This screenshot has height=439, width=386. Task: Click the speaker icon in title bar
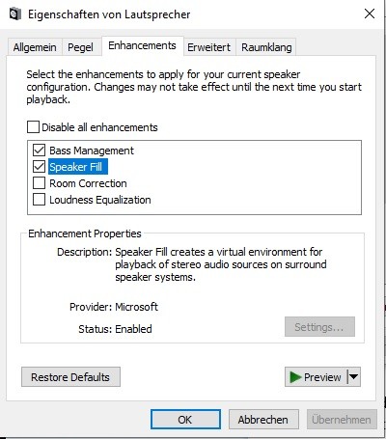point(15,14)
